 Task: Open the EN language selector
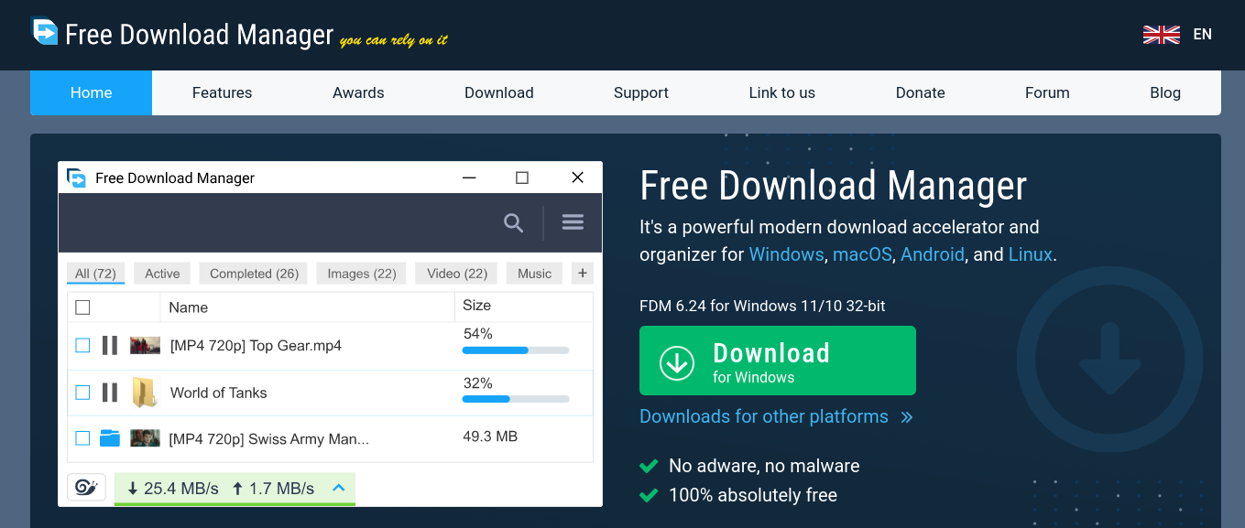[1202, 35]
